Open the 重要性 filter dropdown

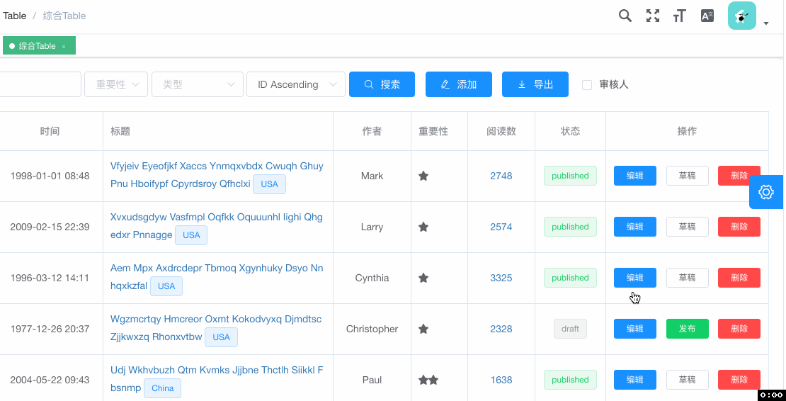tap(116, 84)
